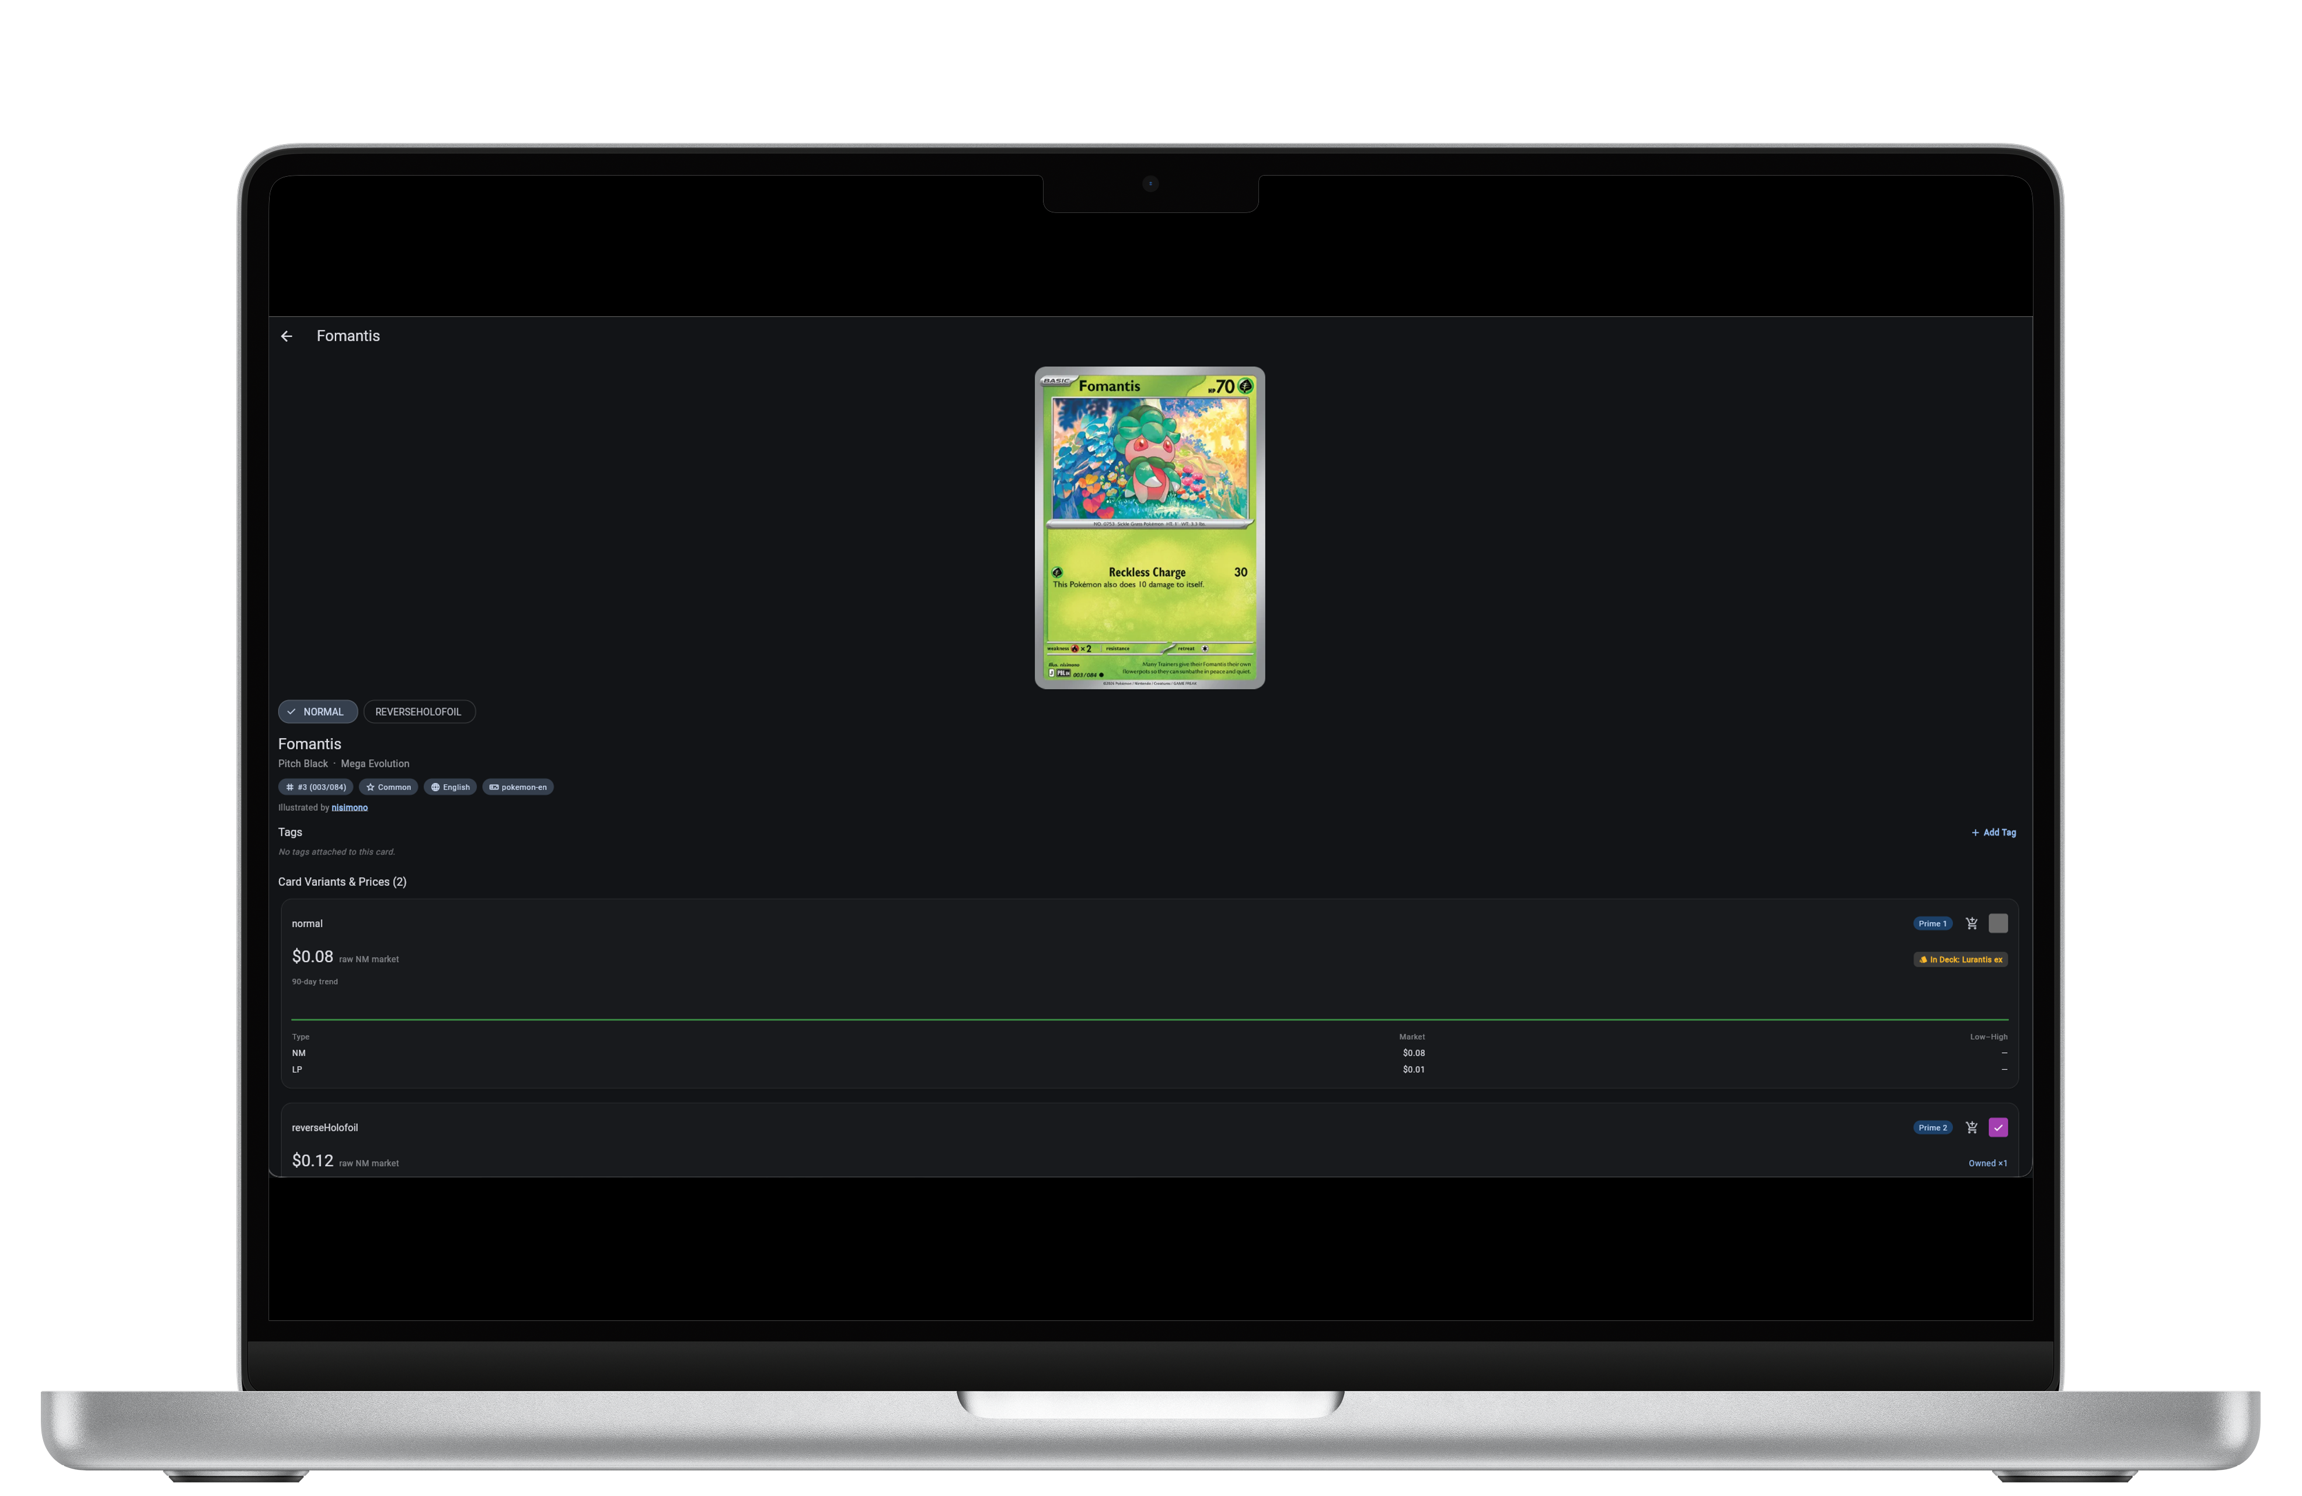The image size is (2302, 1496).
Task: Check the normal variant owned checkbox
Action: [1998, 924]
